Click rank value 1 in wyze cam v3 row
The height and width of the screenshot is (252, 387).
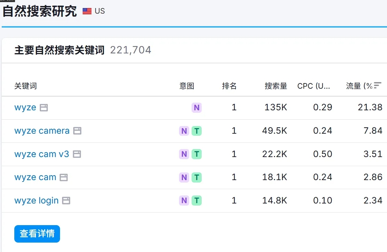234,154
